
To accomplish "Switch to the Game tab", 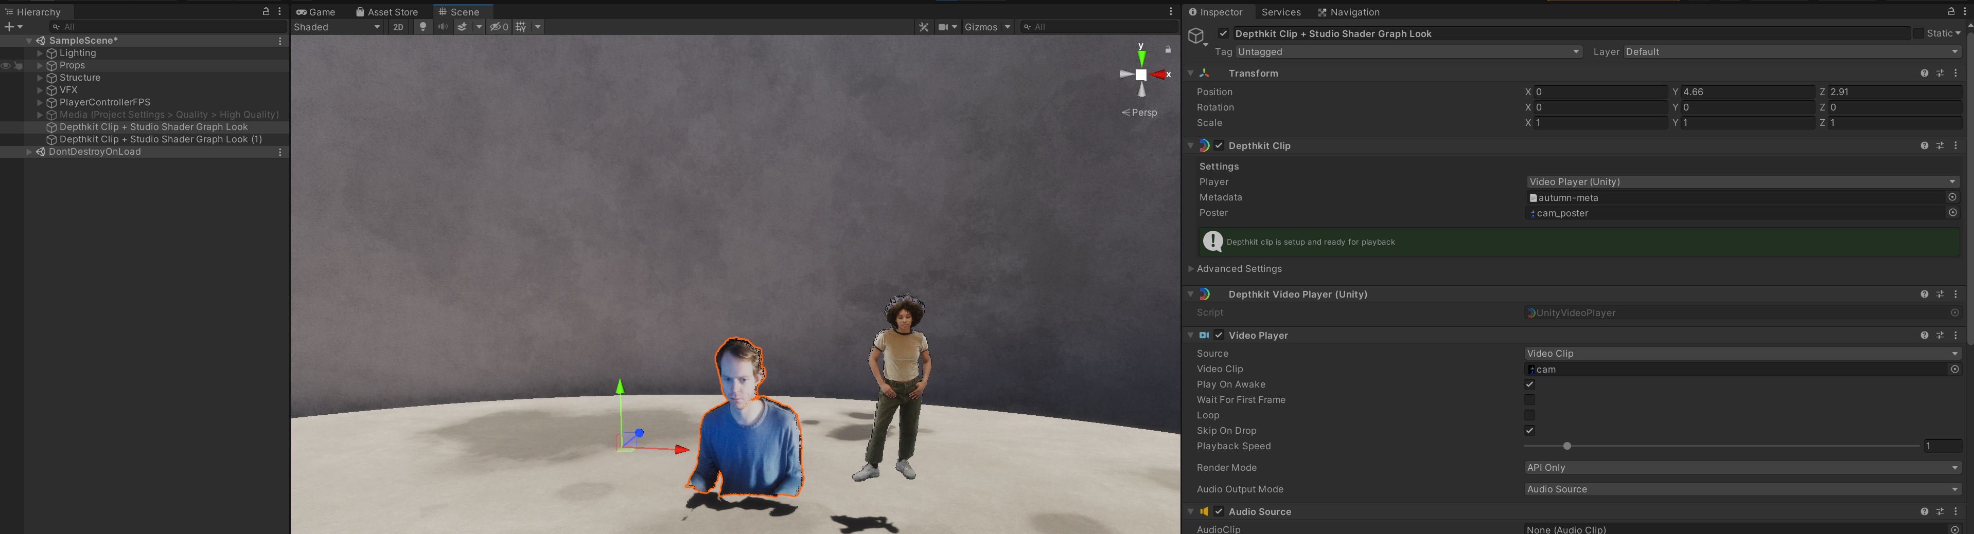I will coord(316,11).
